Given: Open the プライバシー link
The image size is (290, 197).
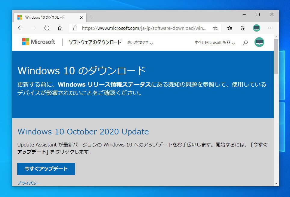Looking at the screenshot, I should tap(29, 183).
